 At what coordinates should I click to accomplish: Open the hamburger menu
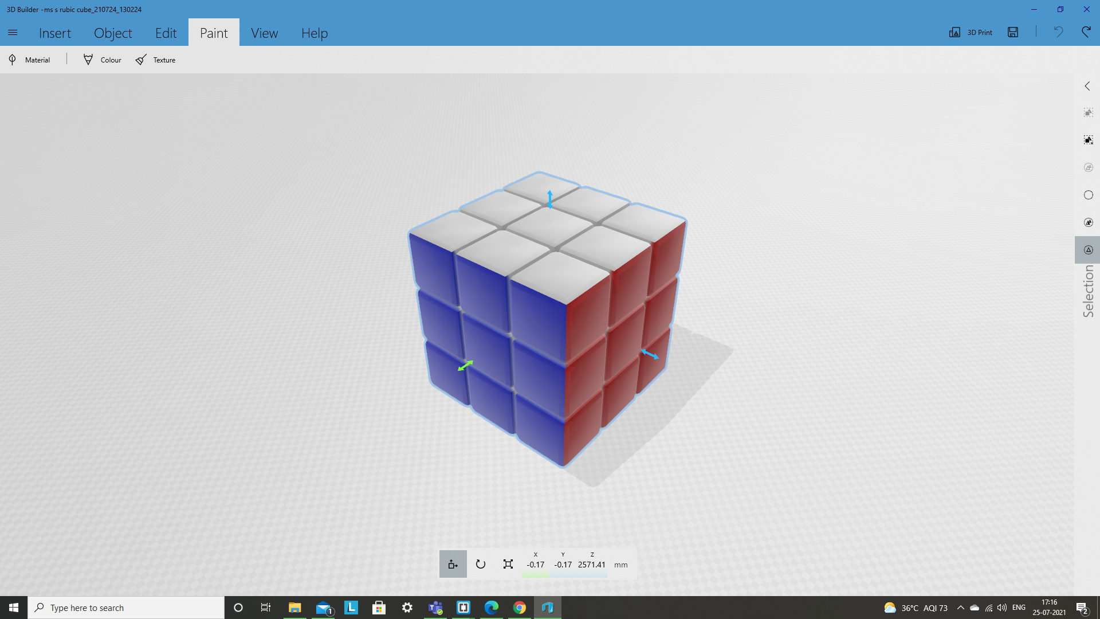(13, 32)
